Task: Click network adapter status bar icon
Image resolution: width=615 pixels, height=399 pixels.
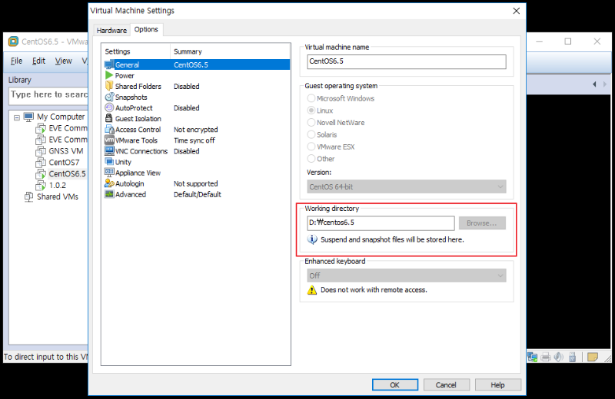Action: pyautogui.click(x=532, y=357)
